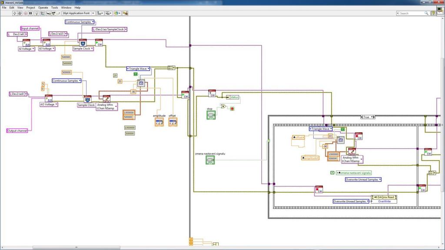Open the Dev2/ao0 channel constant dropdown
The height and width of the screenshot is (250, 445).
(26, 94)
